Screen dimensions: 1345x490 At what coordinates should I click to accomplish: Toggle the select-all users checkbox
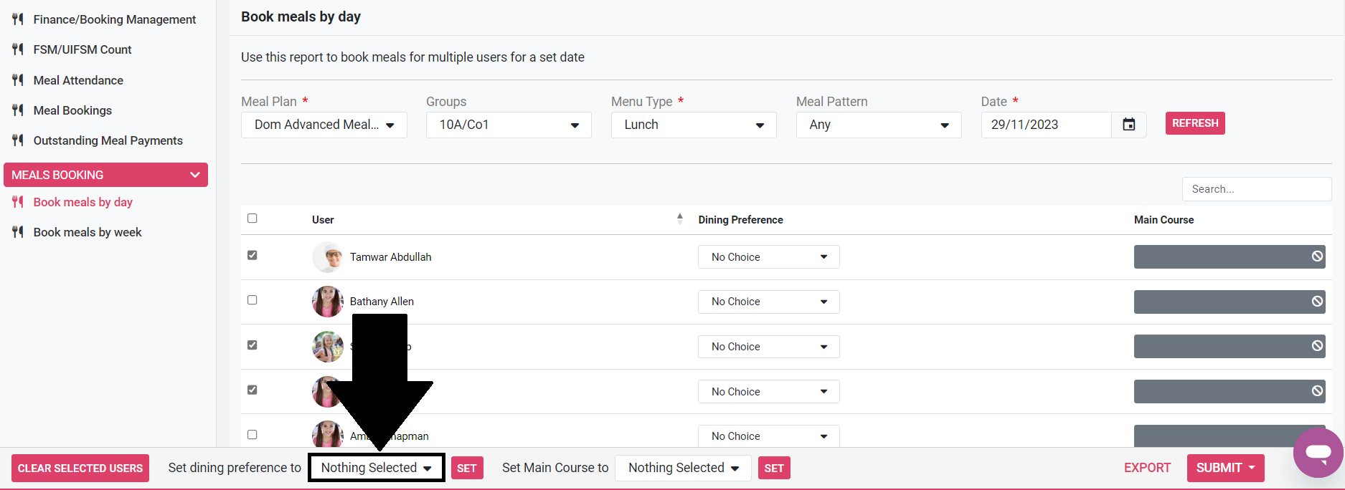point(253,218)
